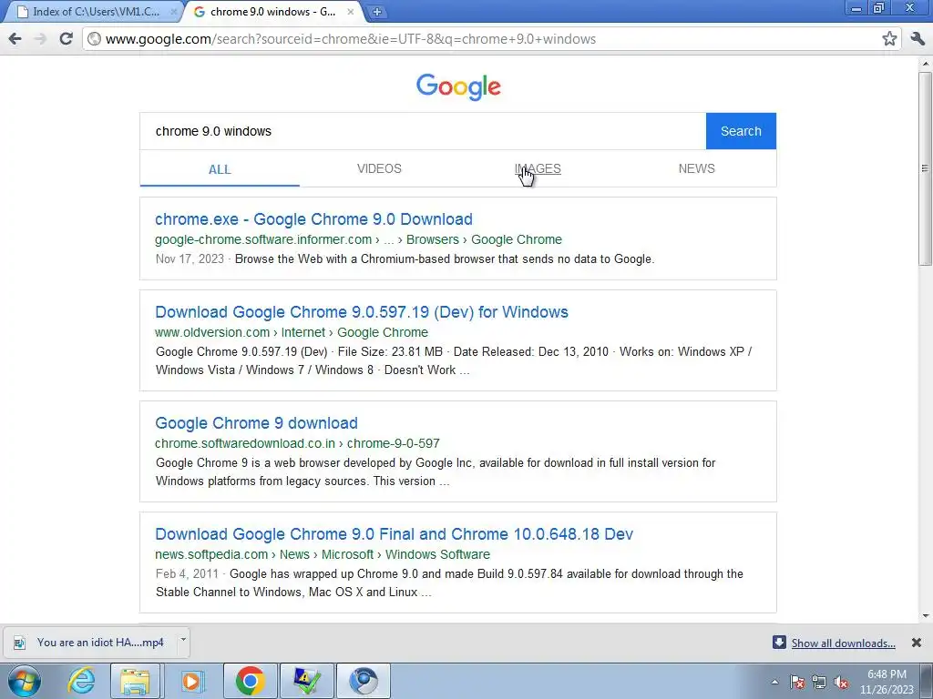Viewport: 933px width, 699px height.
Task: Click the 'Nov 17, 2023' snippet date
Action: point(190,259)
